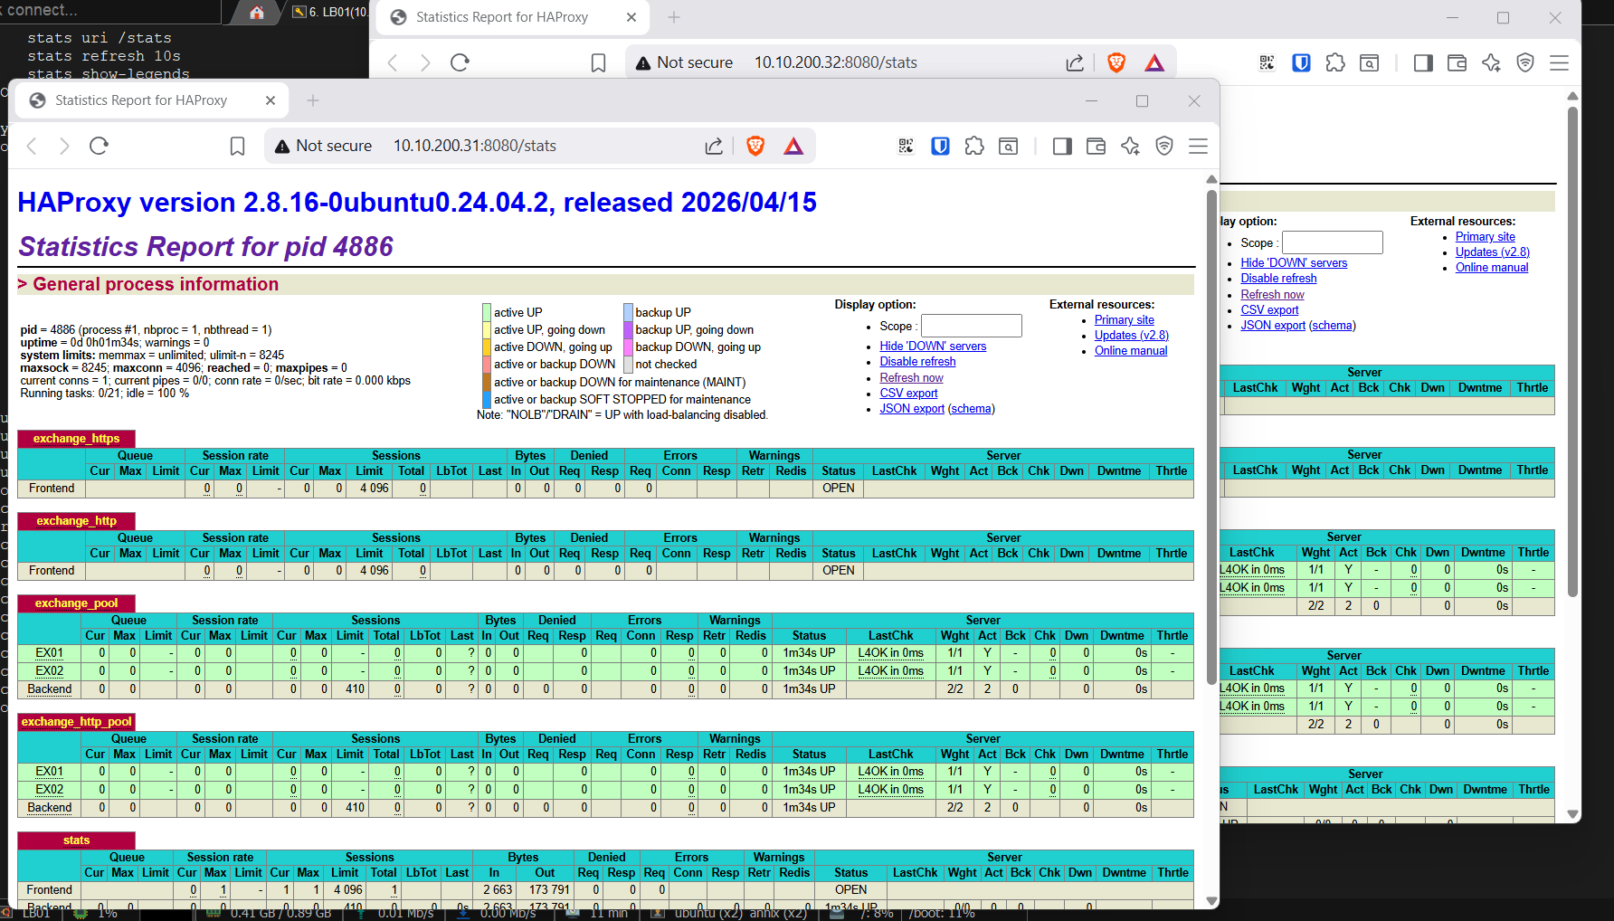Focus the front window address bar URL
This screenshot has height=921, width=1614.
(474, 146)
